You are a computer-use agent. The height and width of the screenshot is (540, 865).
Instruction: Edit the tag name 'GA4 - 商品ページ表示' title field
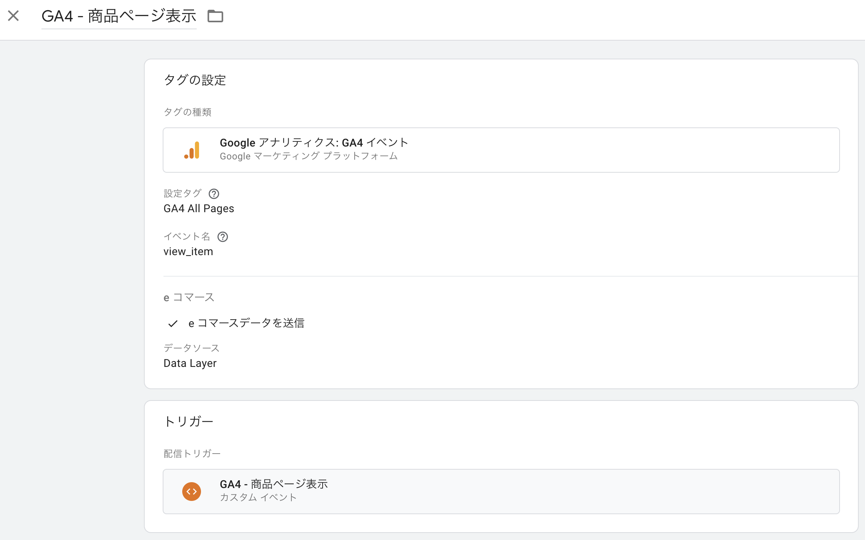[119, 16]
